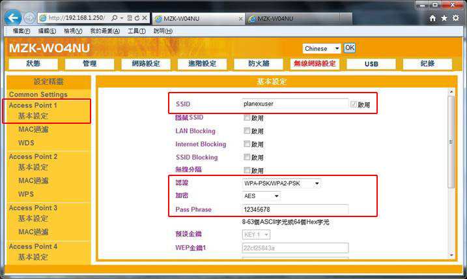Screen dimensions: 467x279
Task: Click the Access Point 4 sidebar heading
Action: point(33,246)
